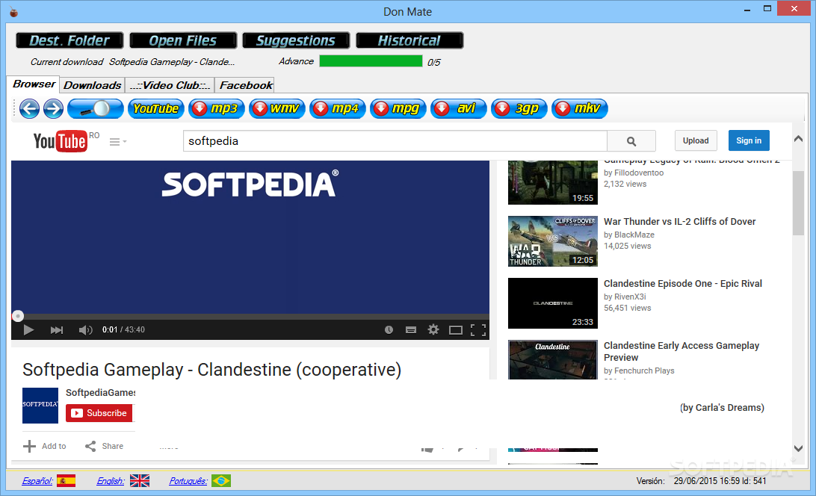
Task: Switch language to Português
Action: (188, 481)
